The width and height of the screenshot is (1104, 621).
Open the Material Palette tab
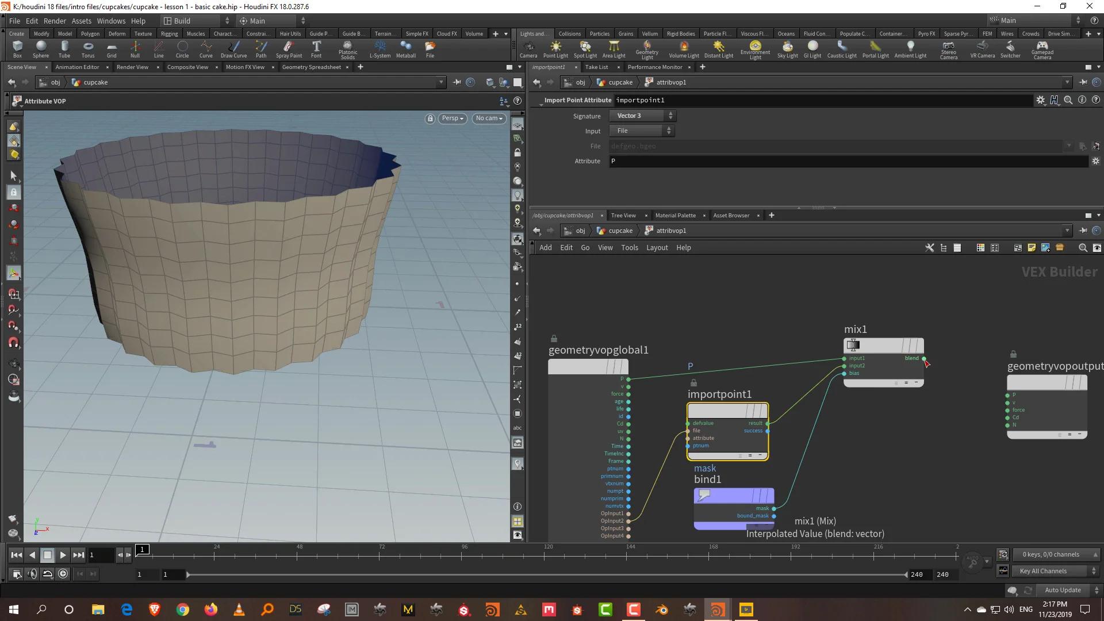[x=673, y=216]
